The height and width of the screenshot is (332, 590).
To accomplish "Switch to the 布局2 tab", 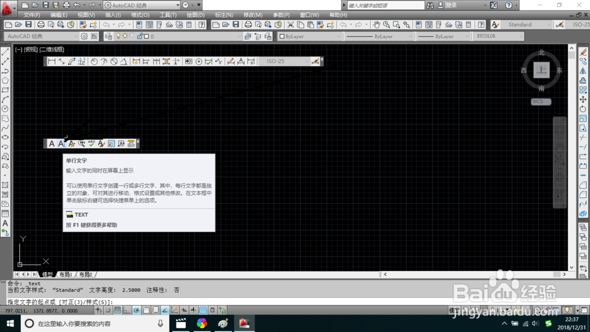I will click(x=86, y=275).
